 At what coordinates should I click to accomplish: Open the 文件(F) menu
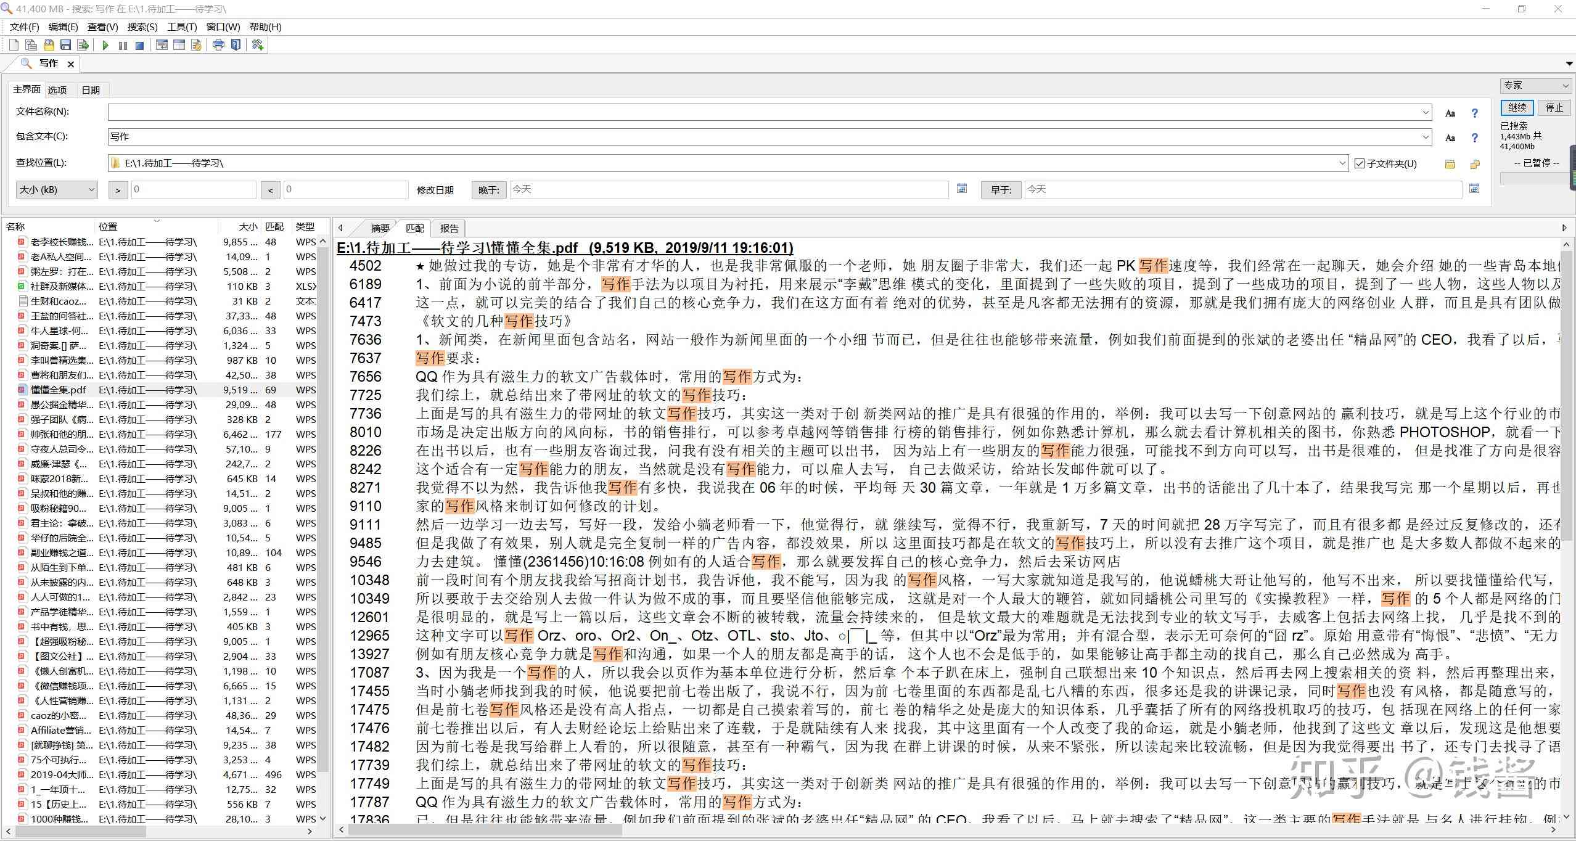(x=25, y=27)
